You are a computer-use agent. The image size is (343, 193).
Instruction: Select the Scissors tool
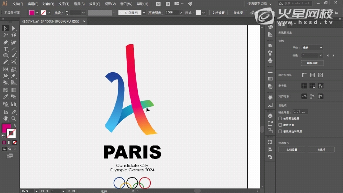click(x=14, y=62)
